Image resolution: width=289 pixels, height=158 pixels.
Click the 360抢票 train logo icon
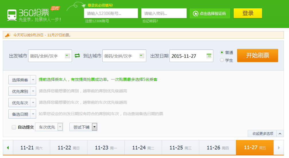pyautogui.click(x=12, y=15)
